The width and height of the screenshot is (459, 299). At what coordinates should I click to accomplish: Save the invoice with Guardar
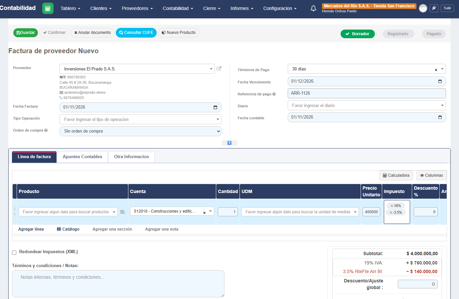(26, 33)
